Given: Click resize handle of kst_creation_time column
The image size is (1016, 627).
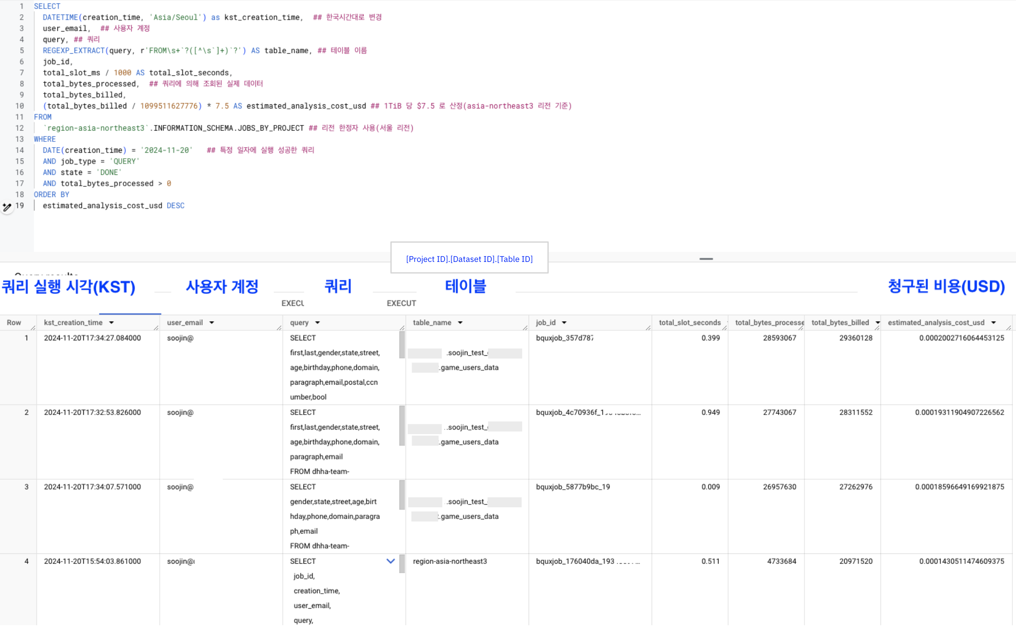Looking at the screenshot, I should coord(156,328).
